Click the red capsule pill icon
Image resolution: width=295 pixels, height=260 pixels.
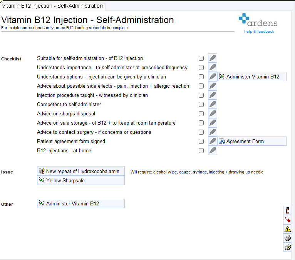coord(287,220)
